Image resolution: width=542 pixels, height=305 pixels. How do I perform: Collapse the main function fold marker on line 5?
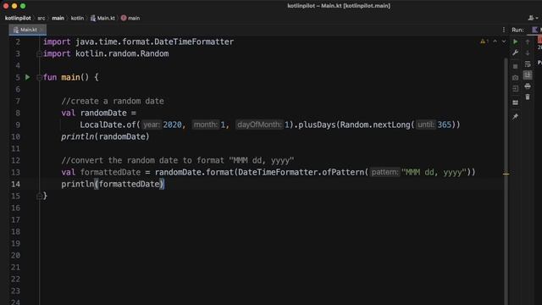[39, 77]
